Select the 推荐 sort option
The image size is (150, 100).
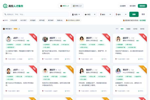pyautogui.click(x=122, y=29)
